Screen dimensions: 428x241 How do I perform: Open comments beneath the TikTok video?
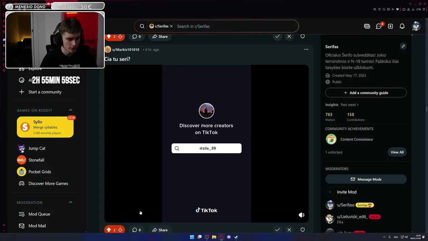click(136, 230)
